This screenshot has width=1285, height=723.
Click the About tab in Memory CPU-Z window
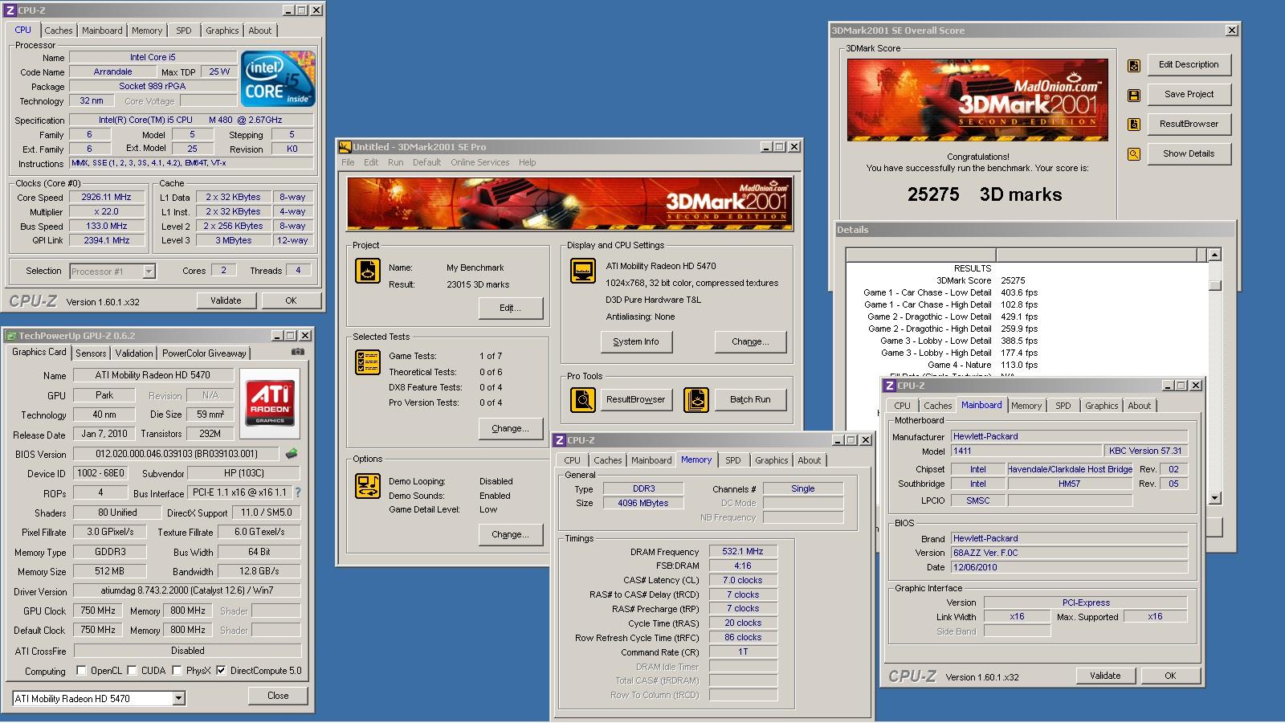point(809,460)
